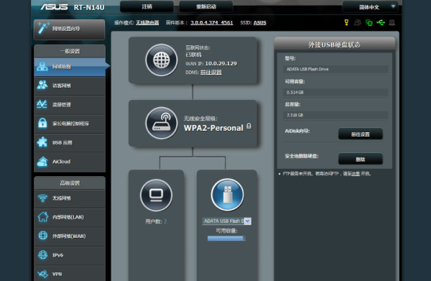Click the 0.514 GB available capacity value

point(295,93)
